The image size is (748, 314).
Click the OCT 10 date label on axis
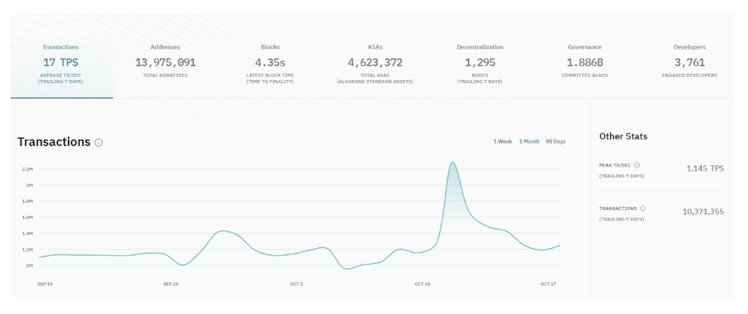pyautogui.click(x=423, y=284)
